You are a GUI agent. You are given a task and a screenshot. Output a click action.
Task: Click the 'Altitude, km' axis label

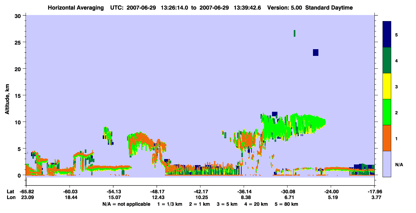(7, 100)
